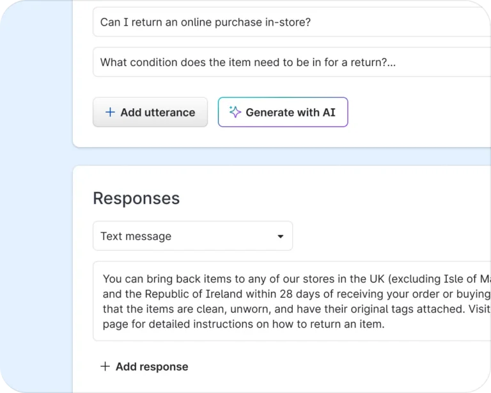Click the sparkle icon in Generate with AI
The height and width of the screenshot is (393, 491).
point(235,112)
